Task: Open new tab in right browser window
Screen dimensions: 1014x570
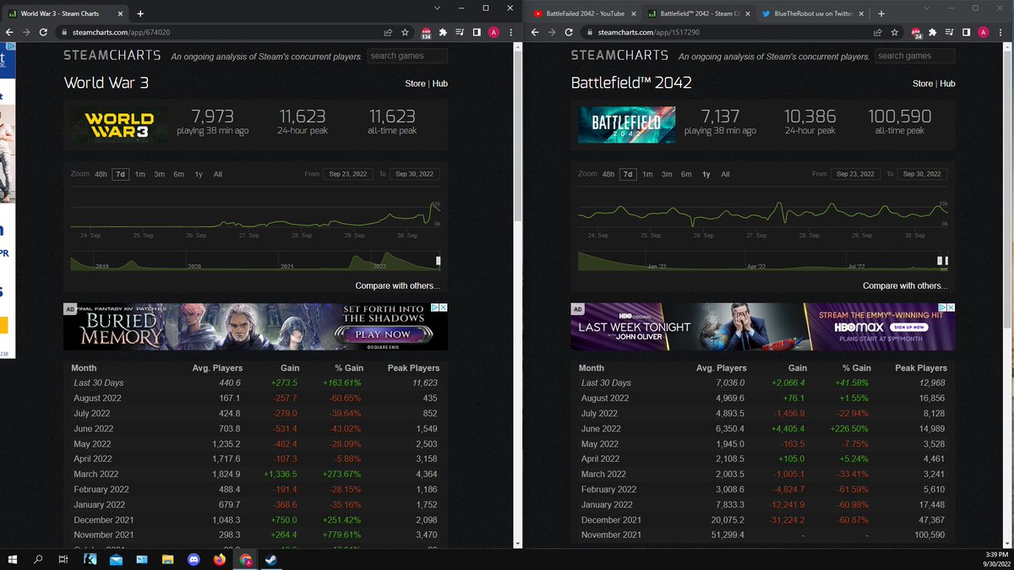Action: 880,14
